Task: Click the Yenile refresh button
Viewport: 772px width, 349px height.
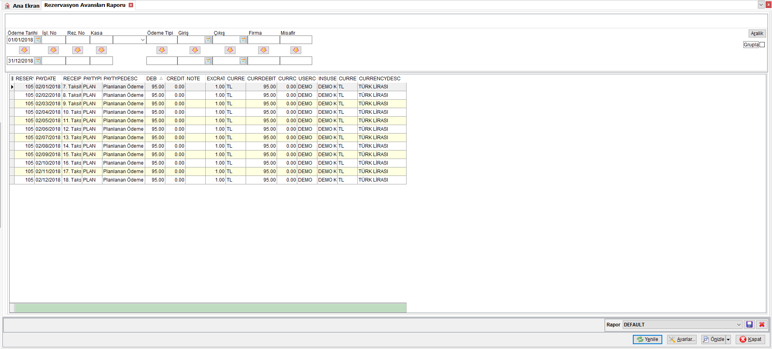Action: pyautogui.click(x=647, y=339)
